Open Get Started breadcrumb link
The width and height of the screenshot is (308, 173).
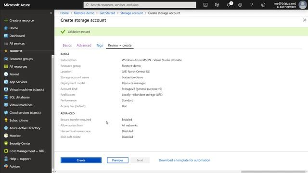pyautogui.click(x=107, y=13)
